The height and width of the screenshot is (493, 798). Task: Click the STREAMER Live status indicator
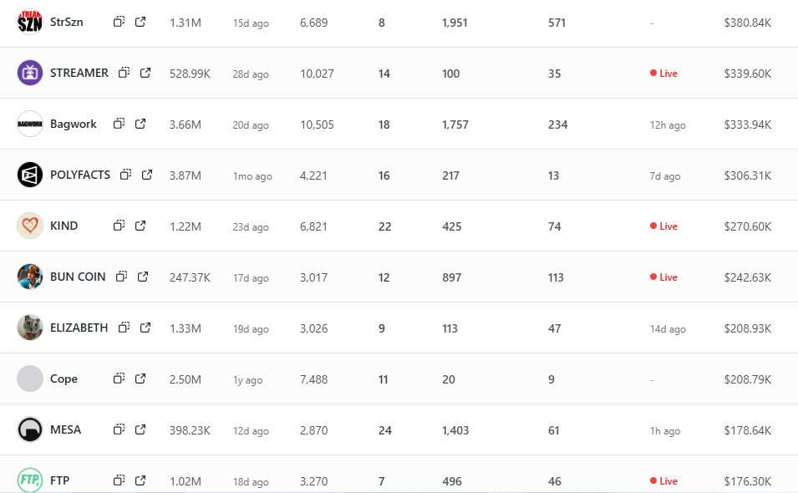click(x=663, y=74)
